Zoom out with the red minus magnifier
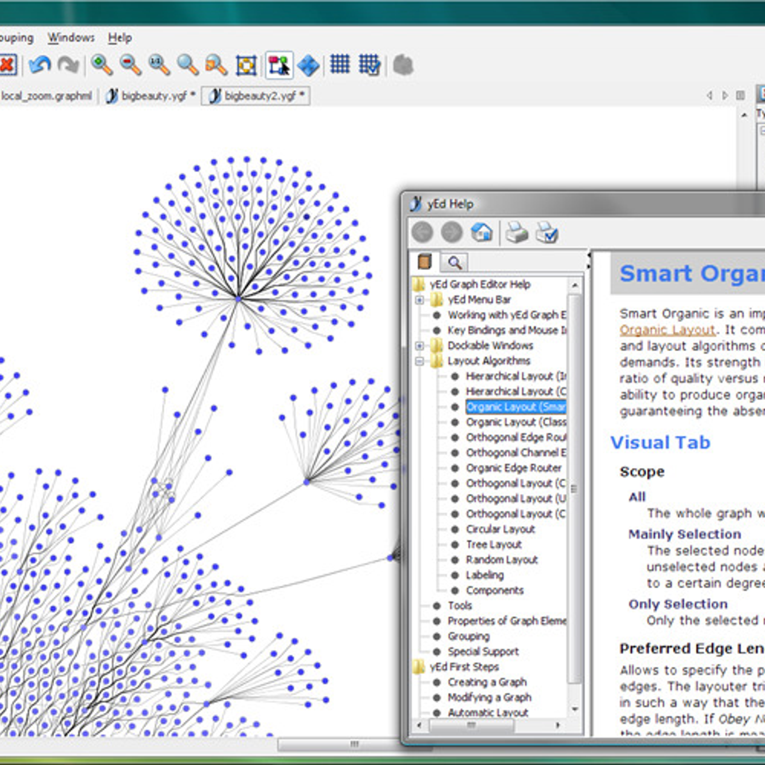The width and height of the screenshot is (765, 765). 130,65
